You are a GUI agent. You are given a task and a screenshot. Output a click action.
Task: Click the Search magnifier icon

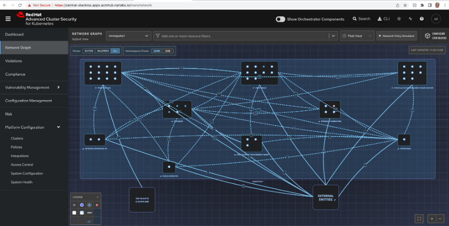[354, 19]
